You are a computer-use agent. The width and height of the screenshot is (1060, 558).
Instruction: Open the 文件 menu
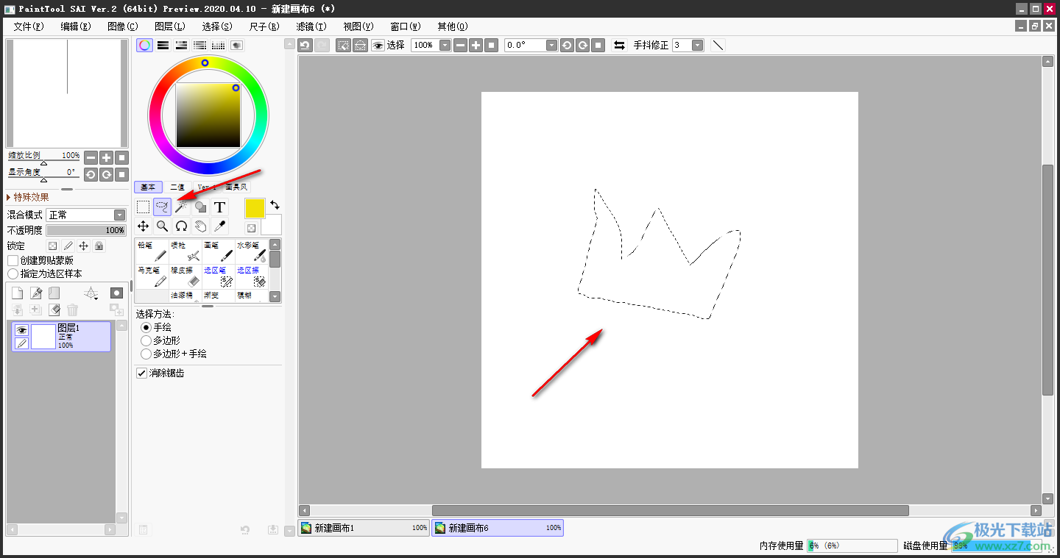(x=29, y=26)
